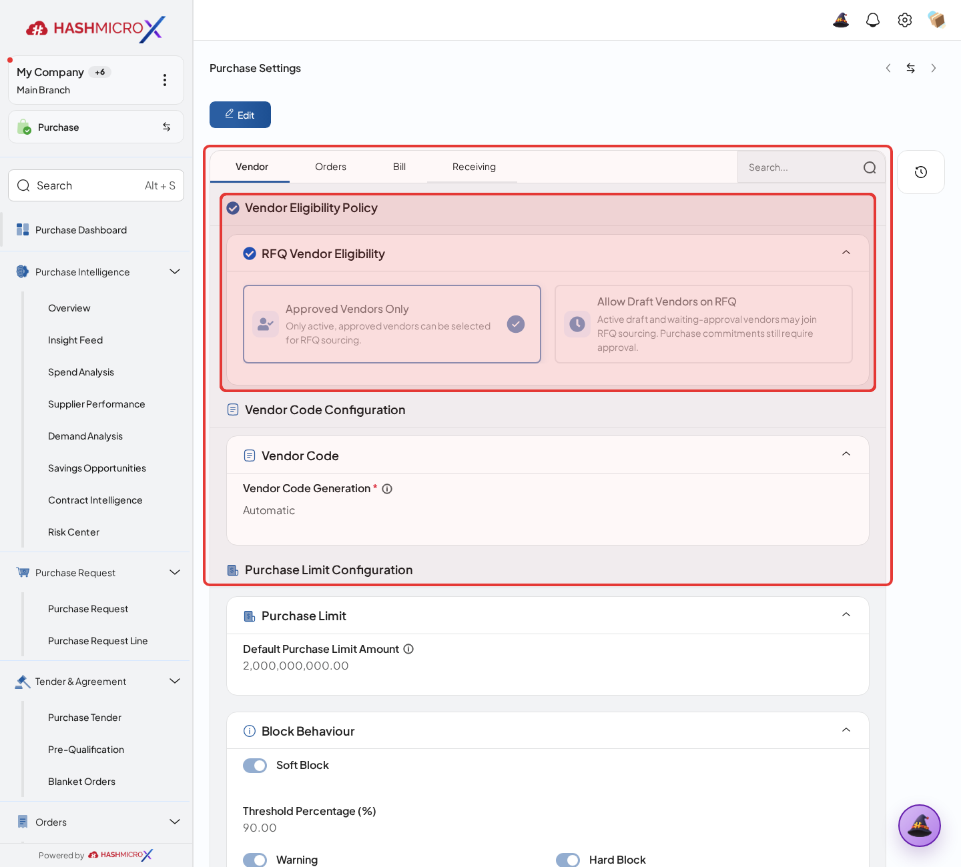This screenshot has width=961, height=867.
Task: Go to the next record arrow
Action: coord(934,68)
